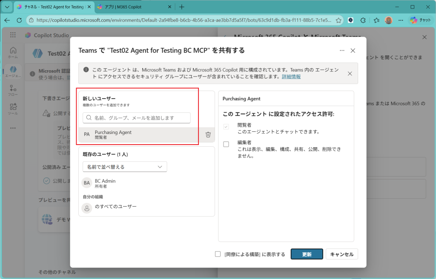
Task: Enable the 編集者 editor permission checkbox
Action: (226, 145)
